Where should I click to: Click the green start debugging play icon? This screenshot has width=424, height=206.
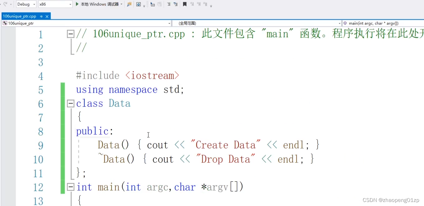point(77,4)
